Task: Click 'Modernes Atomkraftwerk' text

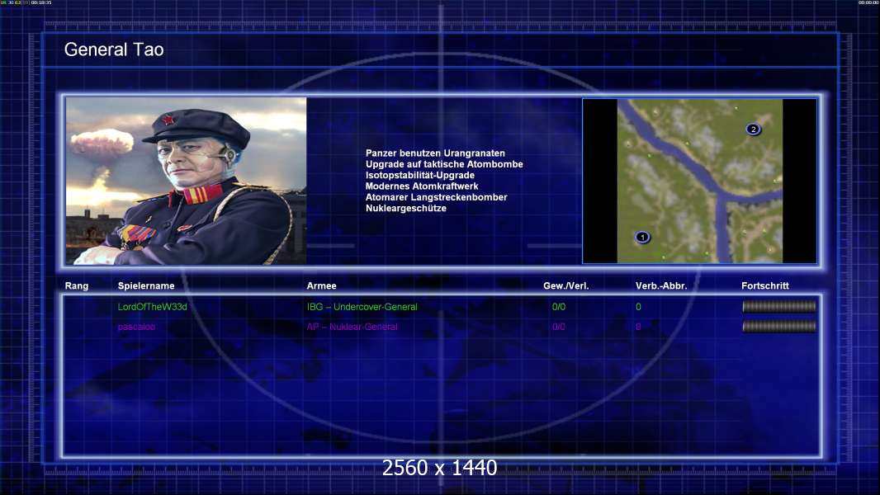Action: coord(422,186)
